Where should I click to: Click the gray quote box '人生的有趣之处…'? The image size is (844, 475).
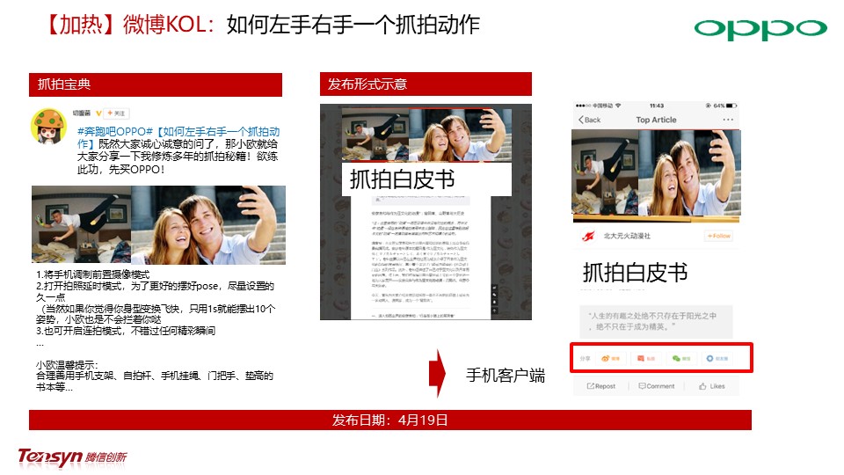[x=656, y=322]
